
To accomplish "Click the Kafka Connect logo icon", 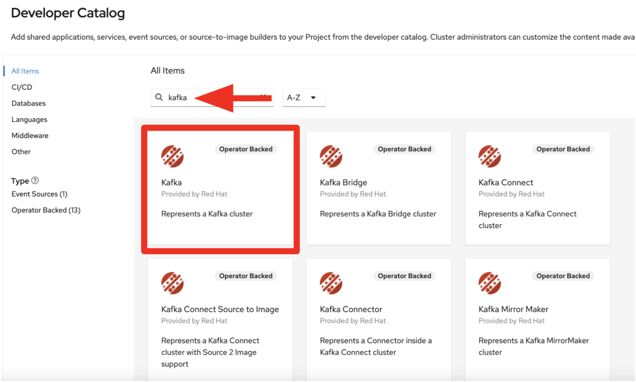I will point(490,156).
